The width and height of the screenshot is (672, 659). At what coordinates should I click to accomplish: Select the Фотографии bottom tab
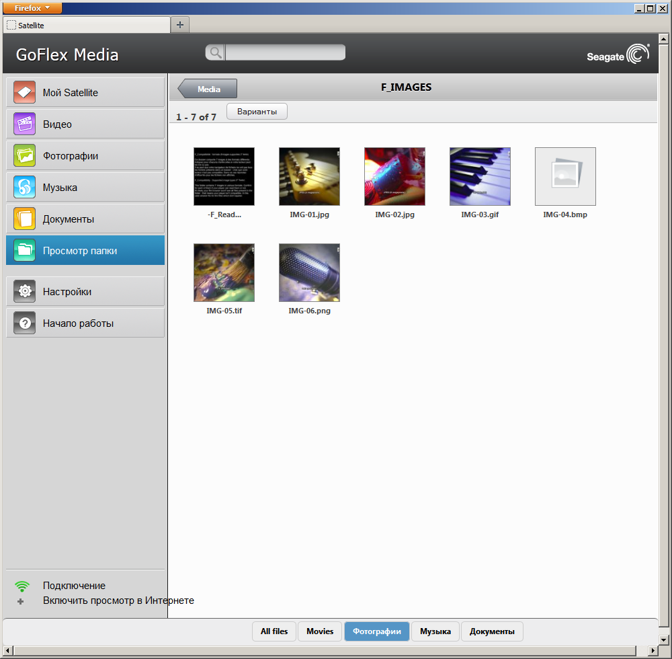click(377, 631)
